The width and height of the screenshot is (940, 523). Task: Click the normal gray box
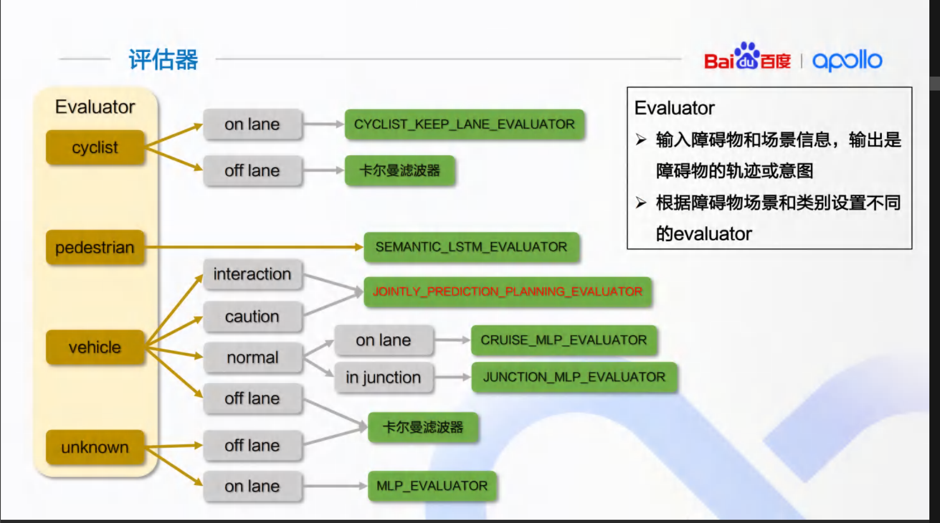(x=252, y=358)
